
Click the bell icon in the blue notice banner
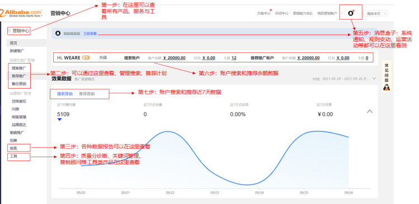coord(58,33)
